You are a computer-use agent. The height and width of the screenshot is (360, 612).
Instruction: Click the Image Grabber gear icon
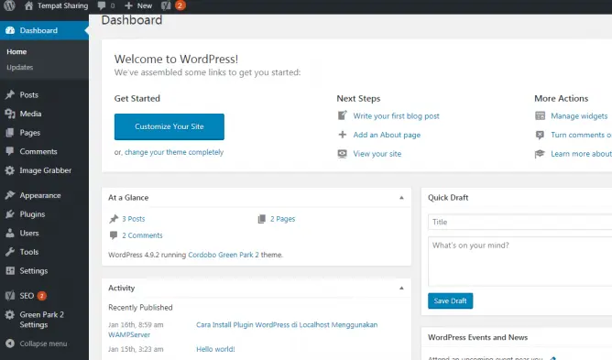[x=10, y=170]
